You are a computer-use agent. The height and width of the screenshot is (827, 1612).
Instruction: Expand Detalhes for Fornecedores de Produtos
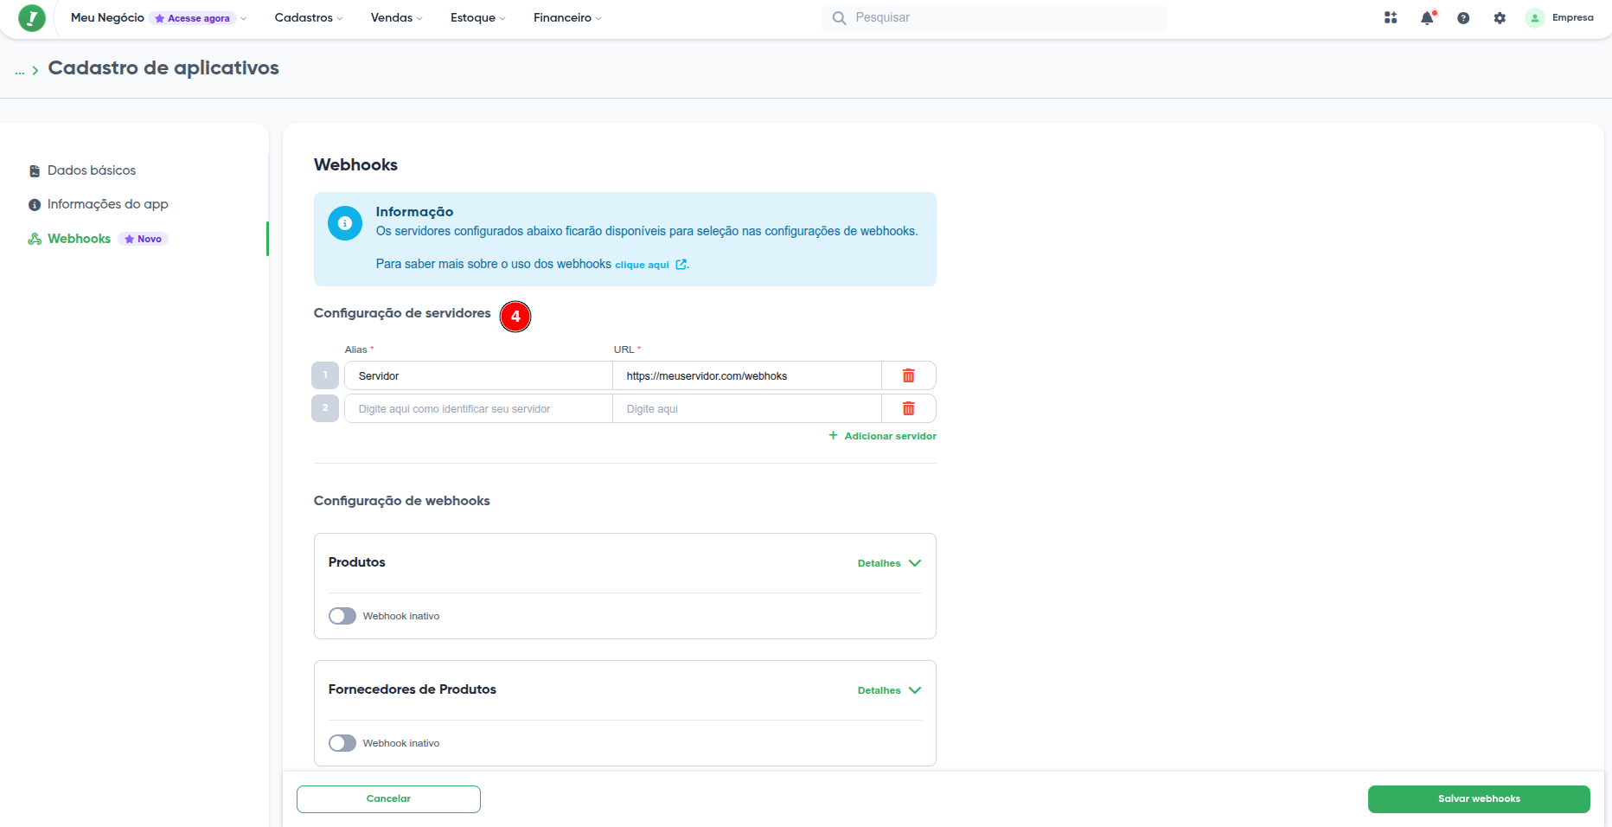889,690
